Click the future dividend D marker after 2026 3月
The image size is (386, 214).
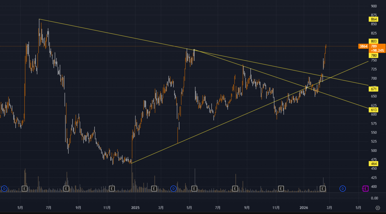coord(343,188)
